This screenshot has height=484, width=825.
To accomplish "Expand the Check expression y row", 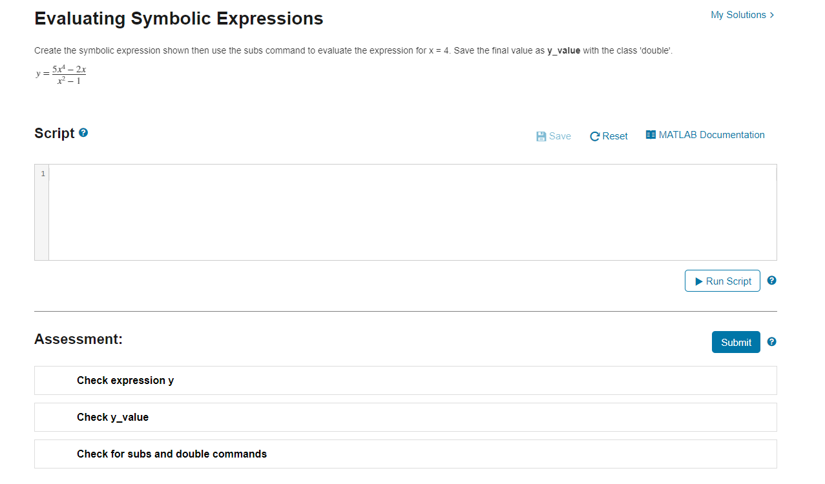I will point(406,380).
